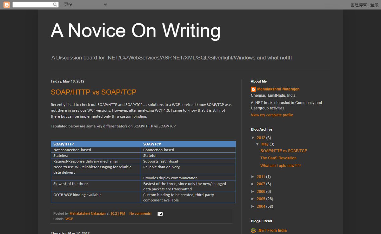Open the SOAP/HTTP vs SOAP/TCP post title

tap(94, 92)
